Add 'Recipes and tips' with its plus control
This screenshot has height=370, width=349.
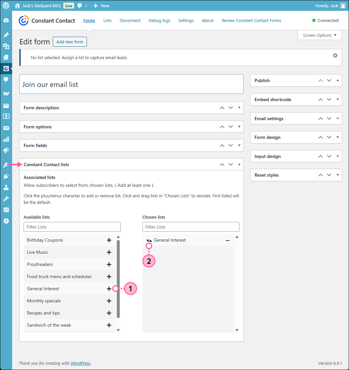tap(109, 313)
